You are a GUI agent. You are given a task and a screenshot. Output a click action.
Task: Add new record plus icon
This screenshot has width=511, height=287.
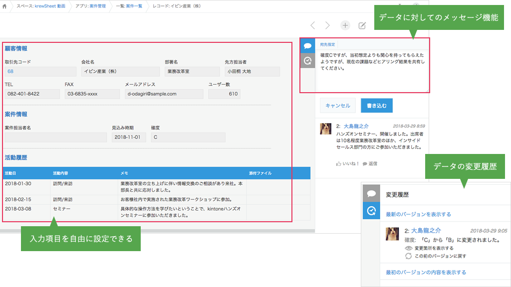[x=345, y=25]
